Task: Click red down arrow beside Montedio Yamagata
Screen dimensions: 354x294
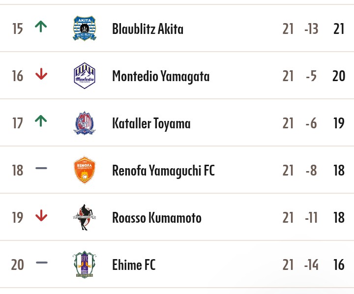Action: (41, 74)
